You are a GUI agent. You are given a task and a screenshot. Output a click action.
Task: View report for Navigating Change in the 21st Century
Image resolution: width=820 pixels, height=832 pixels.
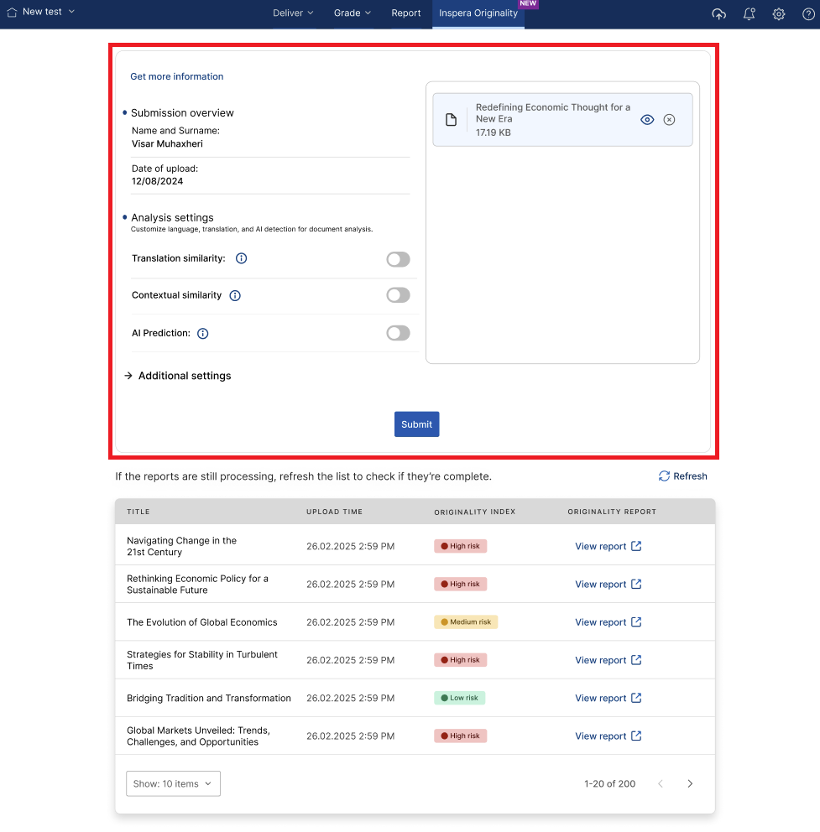[x=601, y=547]
